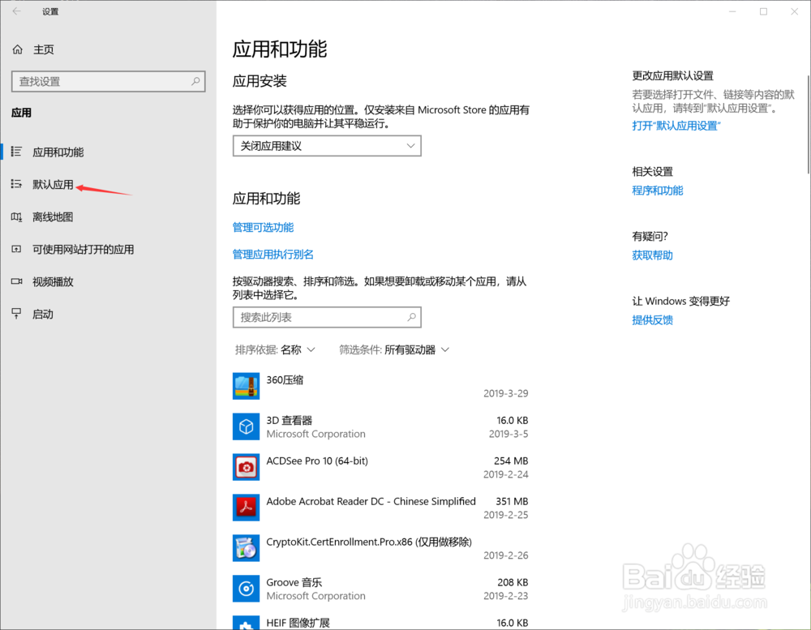Open the 程序和功能 link
This screenshot has width=811, height=630.
(658, 191)
